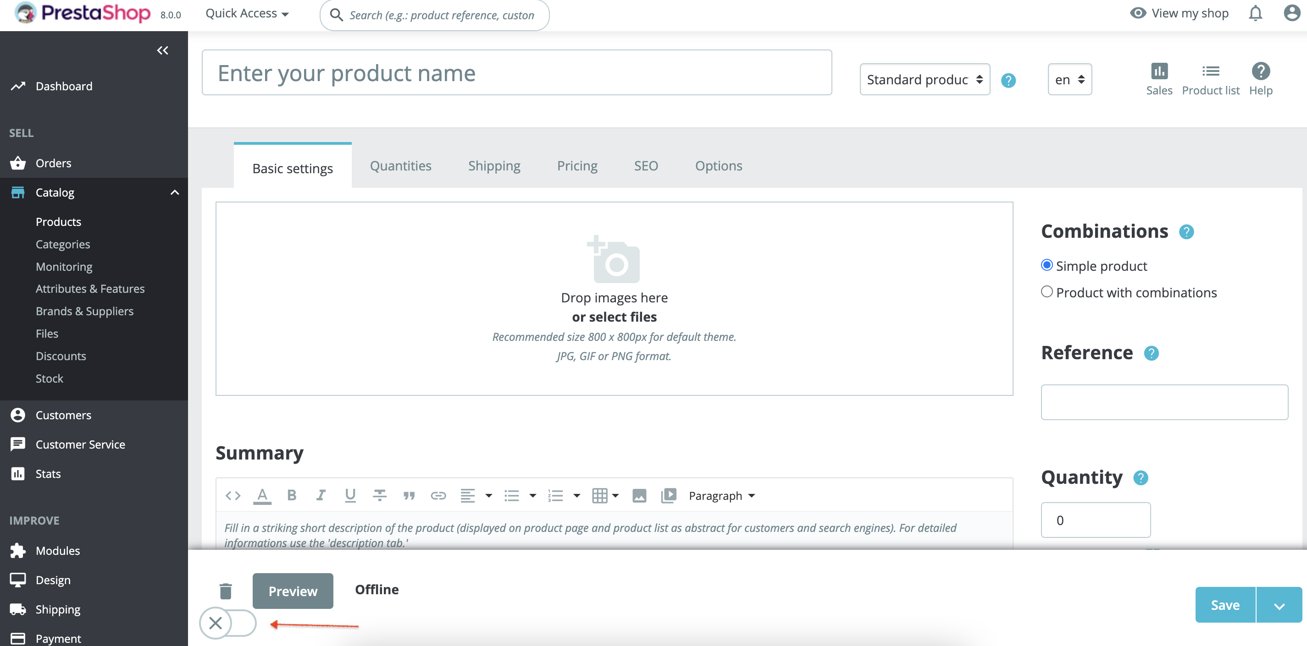Open the Sales statistics from top toolbar
This screenshot has width=1307, height=646.
point(1159,79)
